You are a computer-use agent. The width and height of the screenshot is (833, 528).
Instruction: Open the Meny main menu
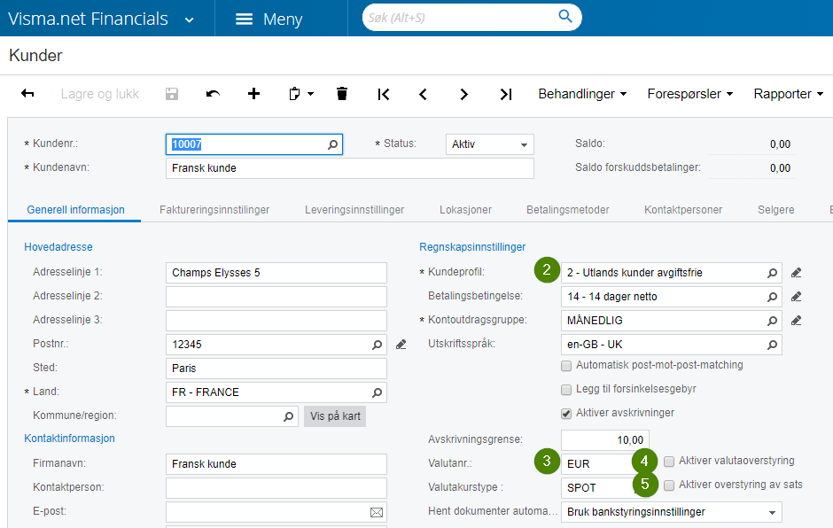click(x=269, y=19)
